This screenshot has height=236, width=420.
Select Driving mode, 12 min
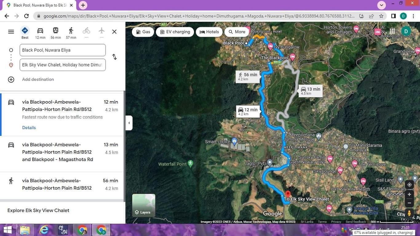pyautogui.click(x=40, y=33)
